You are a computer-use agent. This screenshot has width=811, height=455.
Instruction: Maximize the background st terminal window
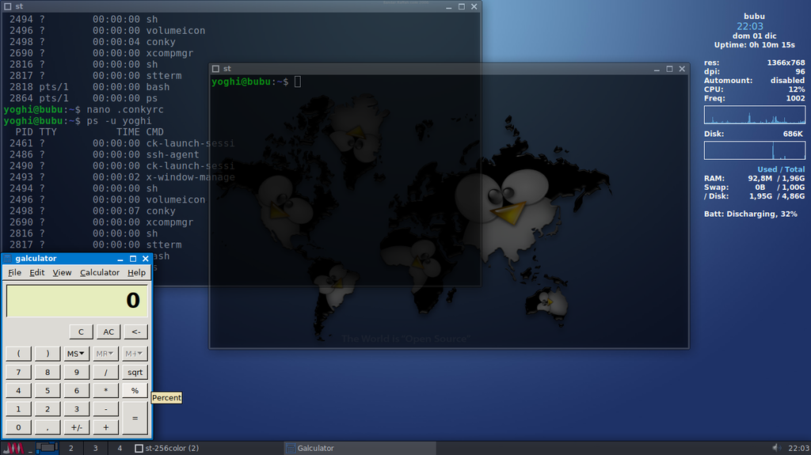(x=462, y=6)
